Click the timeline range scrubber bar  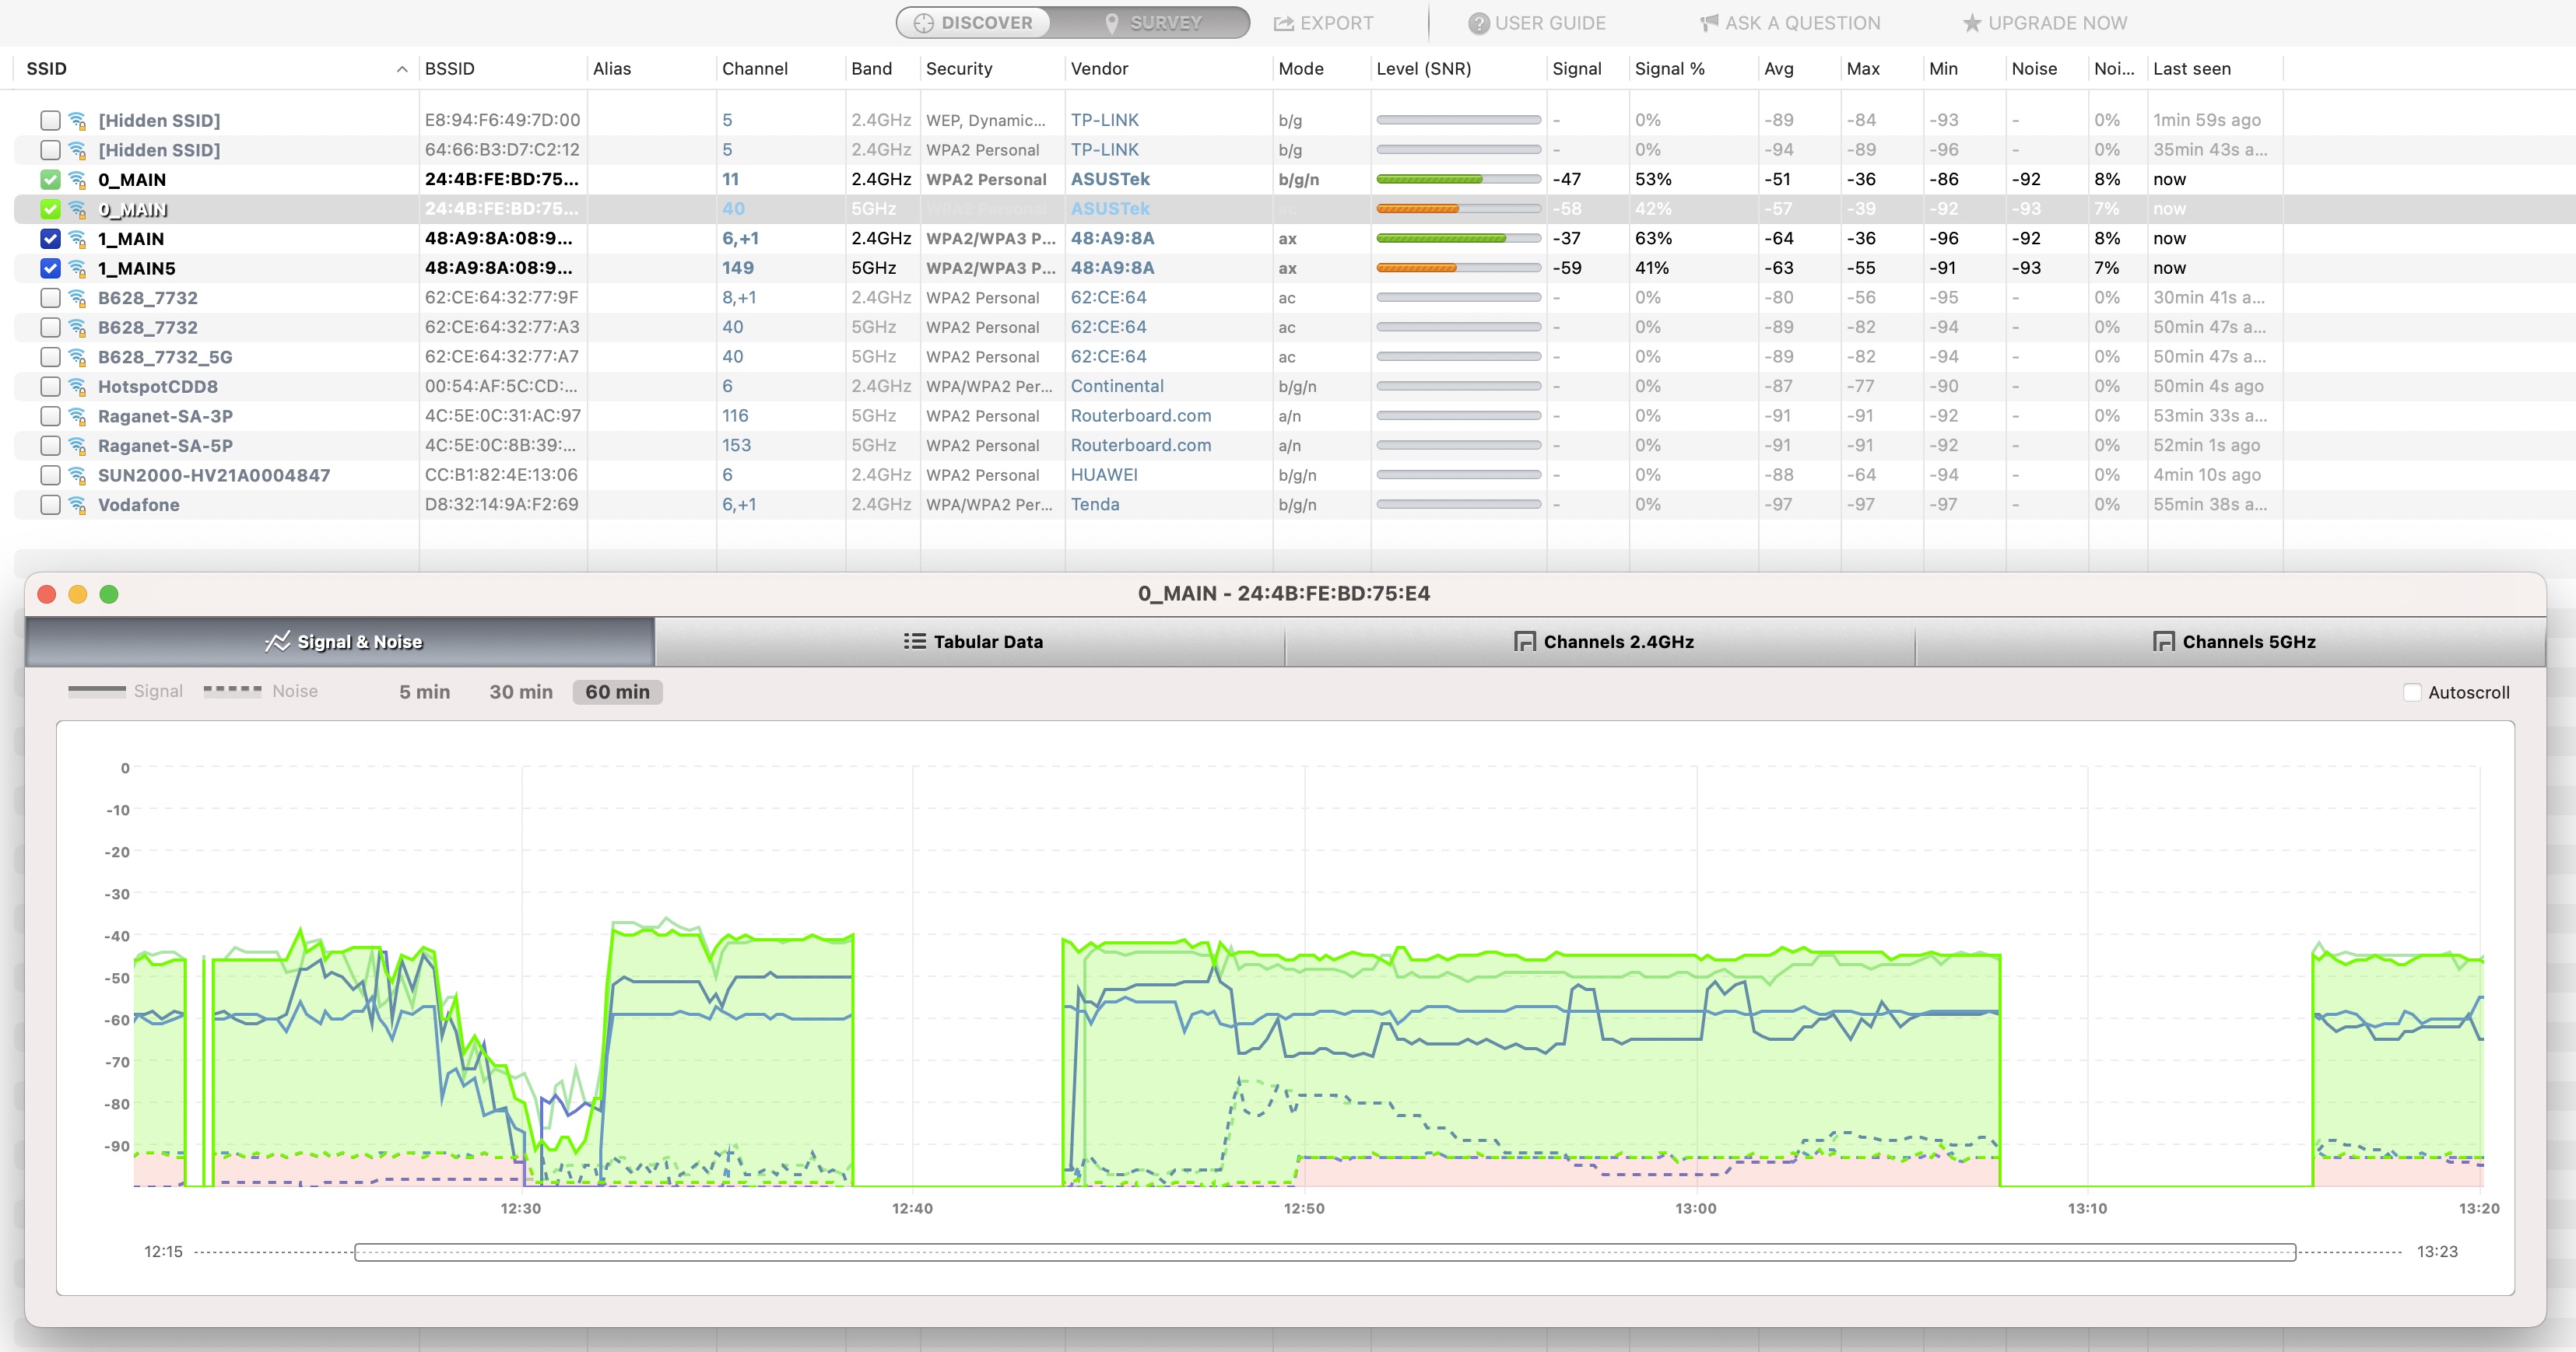(x=1324, y=1252)
